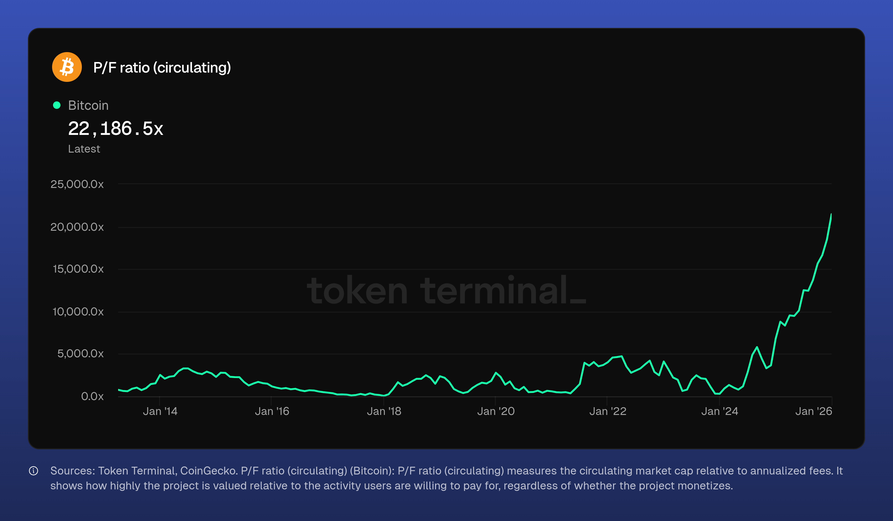This screenshot has width=893, height=521.
Task: Expand the Latest value section
Action: pyautogui.click(x=84, y=149)
